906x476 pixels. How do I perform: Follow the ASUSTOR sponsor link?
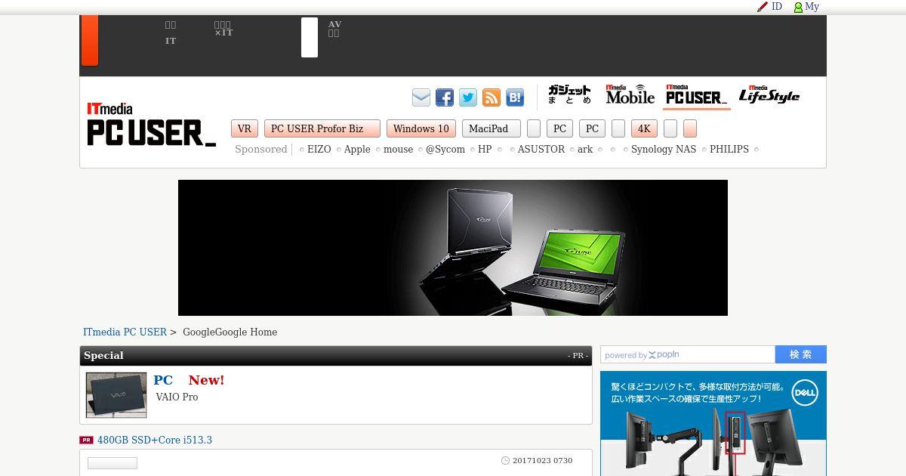[541, 150]
